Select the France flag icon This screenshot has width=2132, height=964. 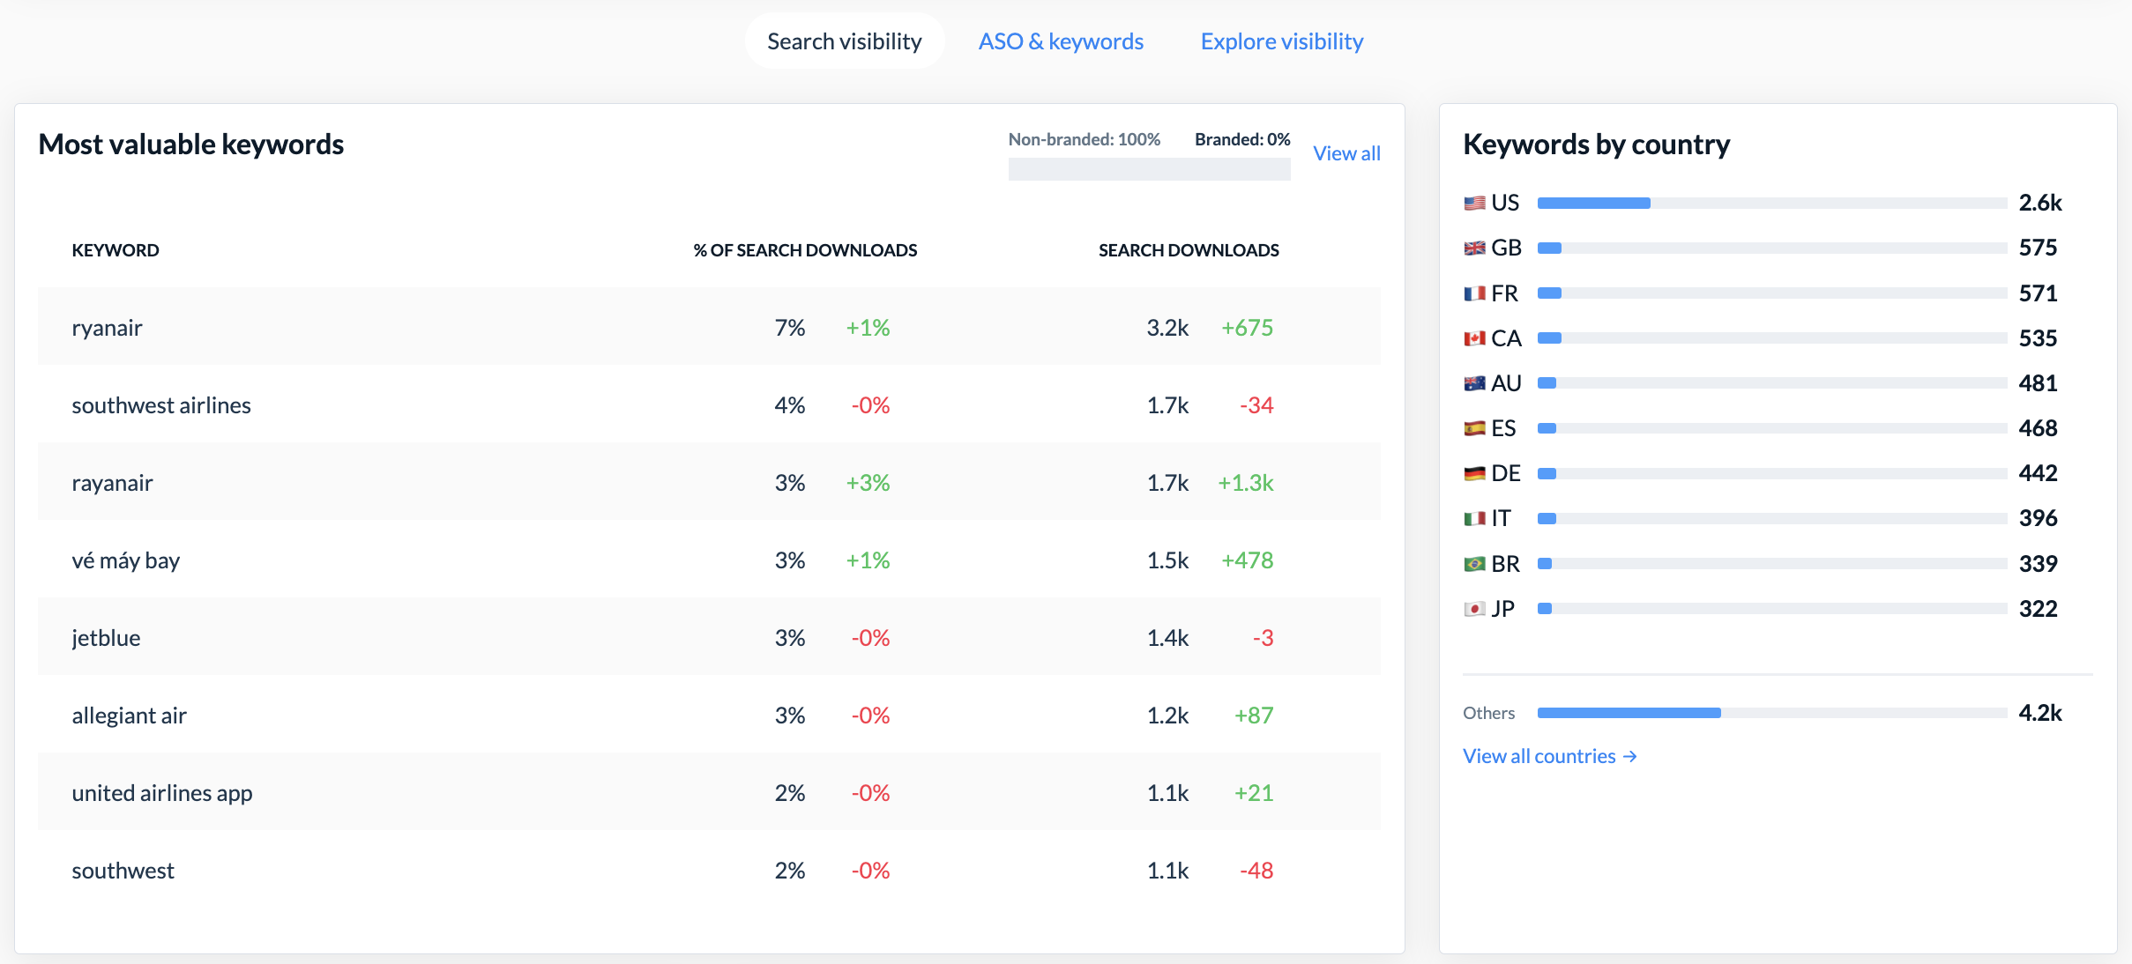(x=1474, y=293)
